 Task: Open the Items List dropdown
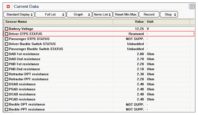click(103, 15)
